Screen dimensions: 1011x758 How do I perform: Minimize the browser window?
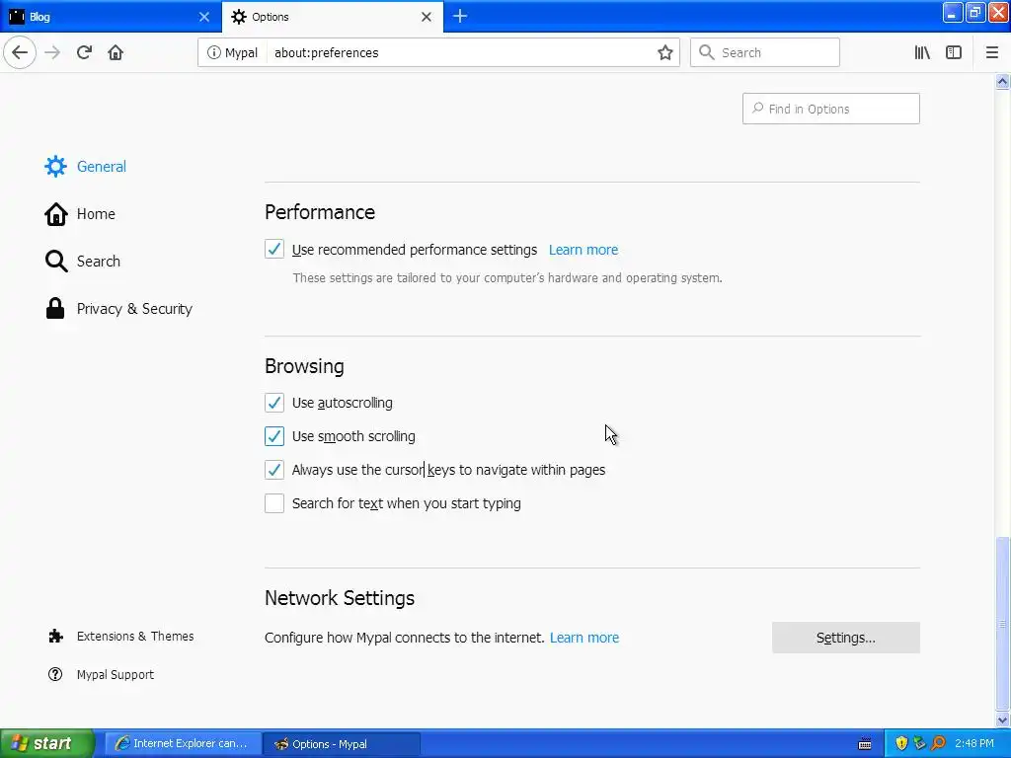tap(953, 12)
